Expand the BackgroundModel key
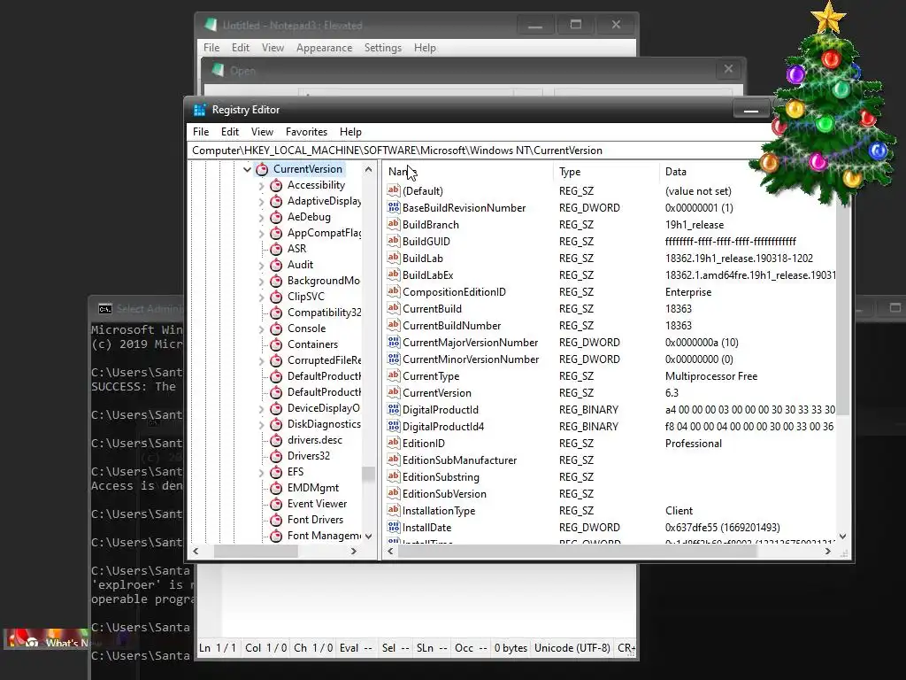This screenshot has height=680, width=906. pos(261,281)
